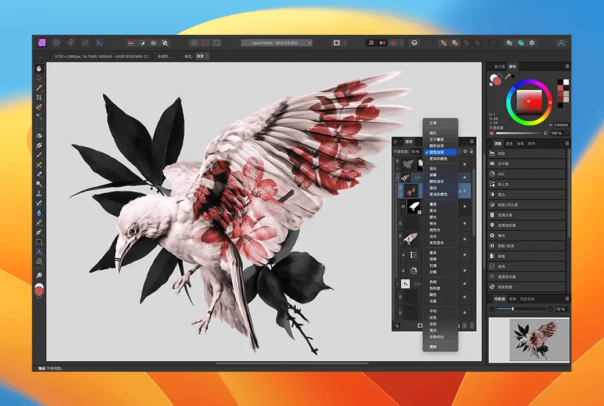Select the Flood Select wand tool
The height and width of the screenshot is (406, 604).
(x=39, y=117)
